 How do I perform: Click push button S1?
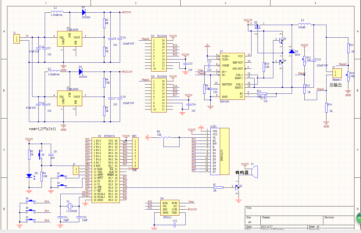tap(62, 177)
